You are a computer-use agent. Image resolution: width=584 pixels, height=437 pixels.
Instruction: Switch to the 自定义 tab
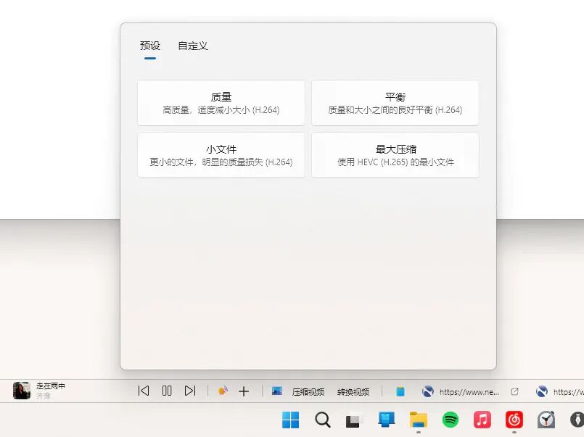(x=192, y=46)
